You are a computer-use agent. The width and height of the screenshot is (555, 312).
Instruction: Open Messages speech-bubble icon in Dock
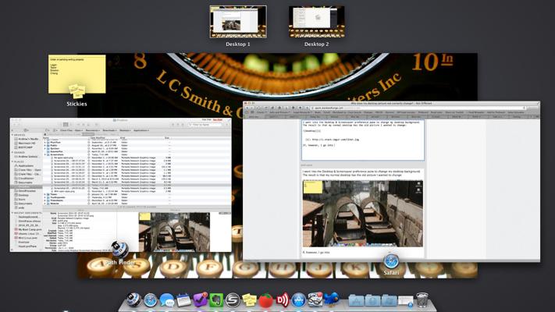coord(167,300)
